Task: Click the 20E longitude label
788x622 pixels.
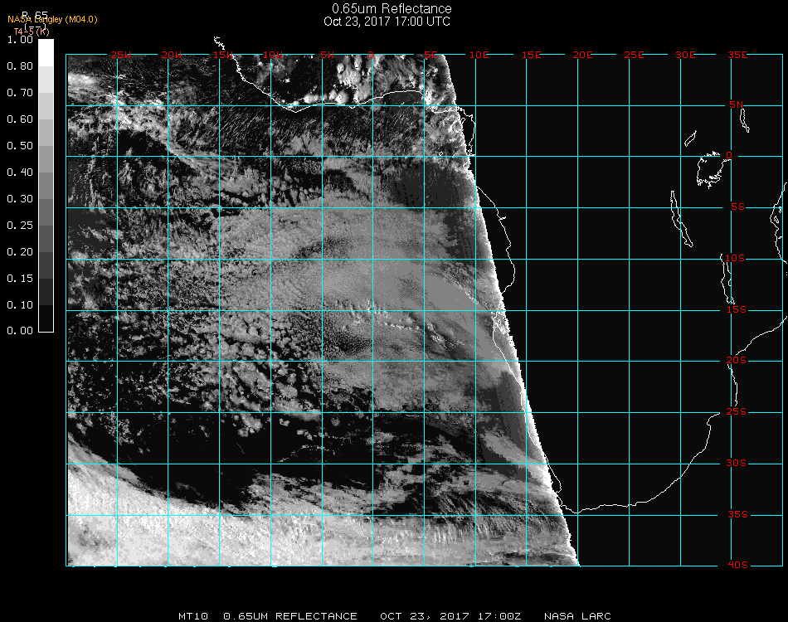Action: coord(582,55)
